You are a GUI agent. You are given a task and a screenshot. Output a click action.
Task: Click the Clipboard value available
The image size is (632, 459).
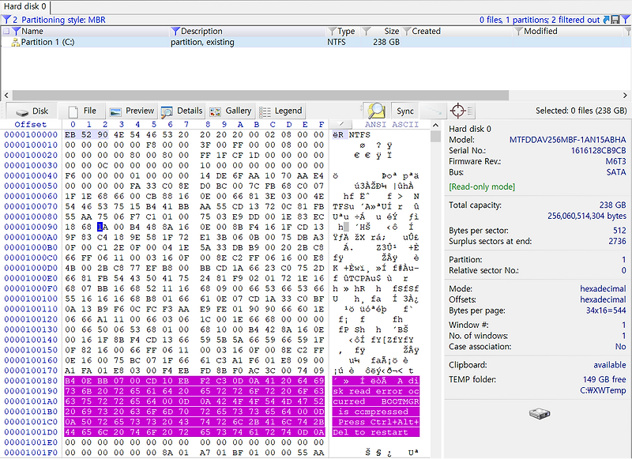(610, 365)
